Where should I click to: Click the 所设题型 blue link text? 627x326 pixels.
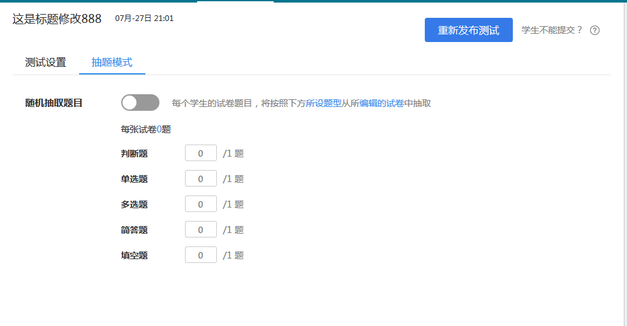pyautogui.click(x=323, y=103)
